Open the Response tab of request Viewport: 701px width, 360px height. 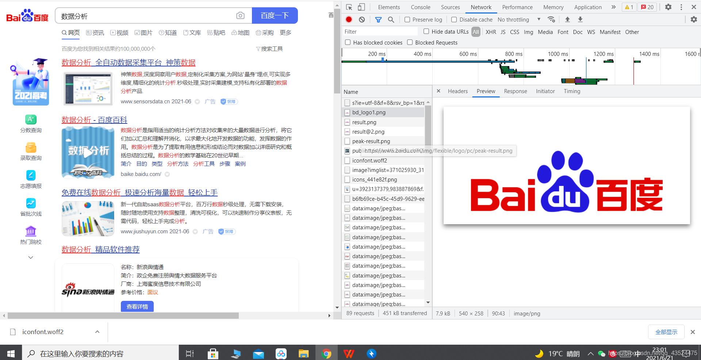coord(516,91)
